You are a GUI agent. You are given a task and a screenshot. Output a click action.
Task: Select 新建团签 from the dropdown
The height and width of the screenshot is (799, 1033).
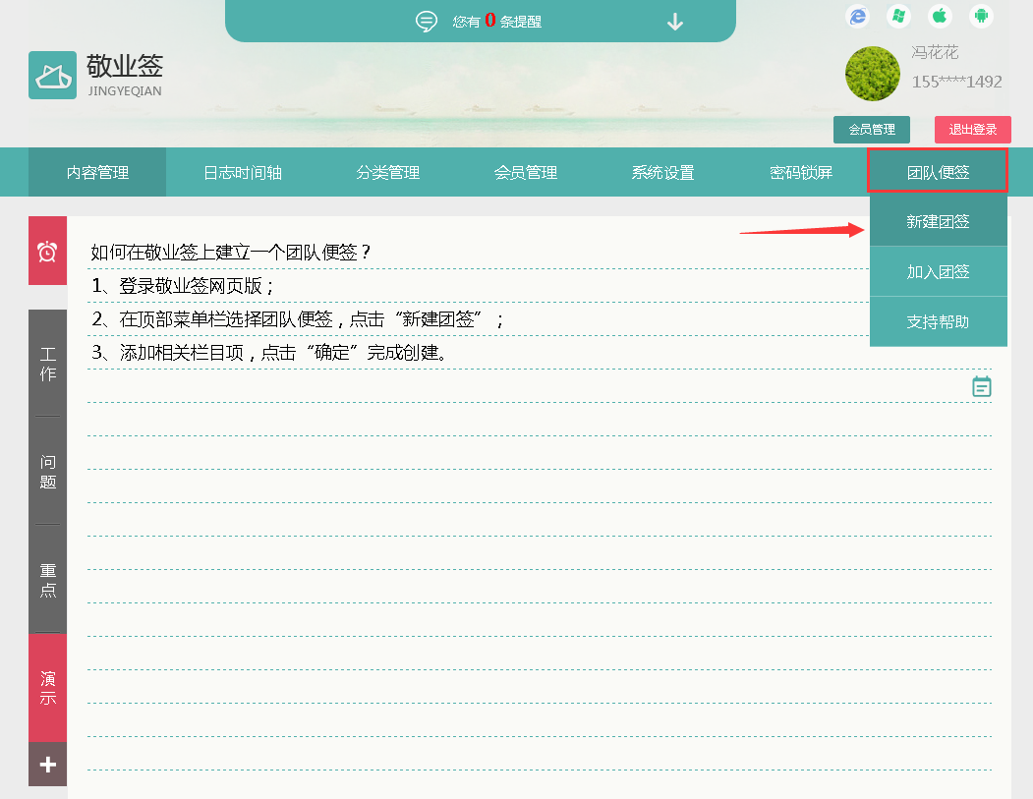pos(938,221)
